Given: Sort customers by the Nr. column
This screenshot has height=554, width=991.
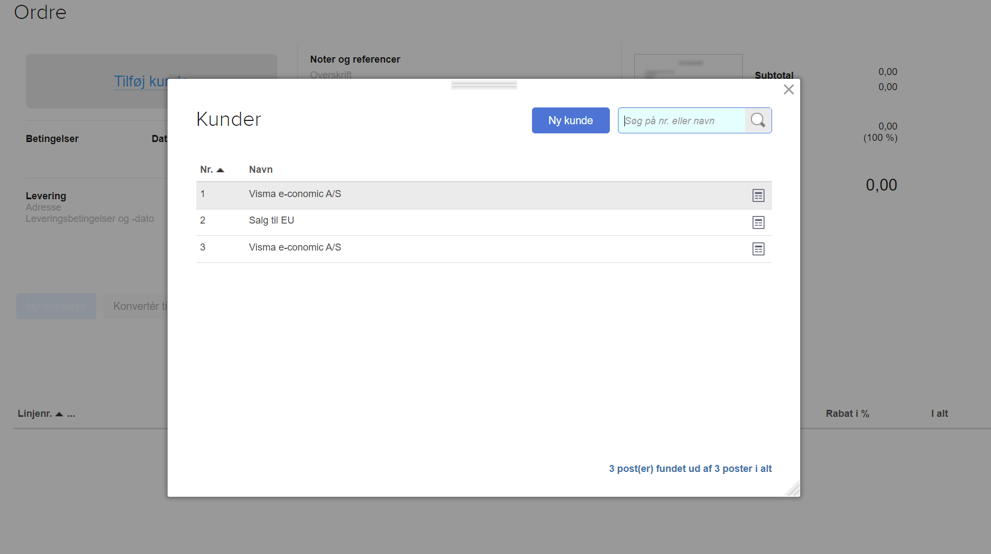Looking at the screenshot, I should [x=211, y=170].
